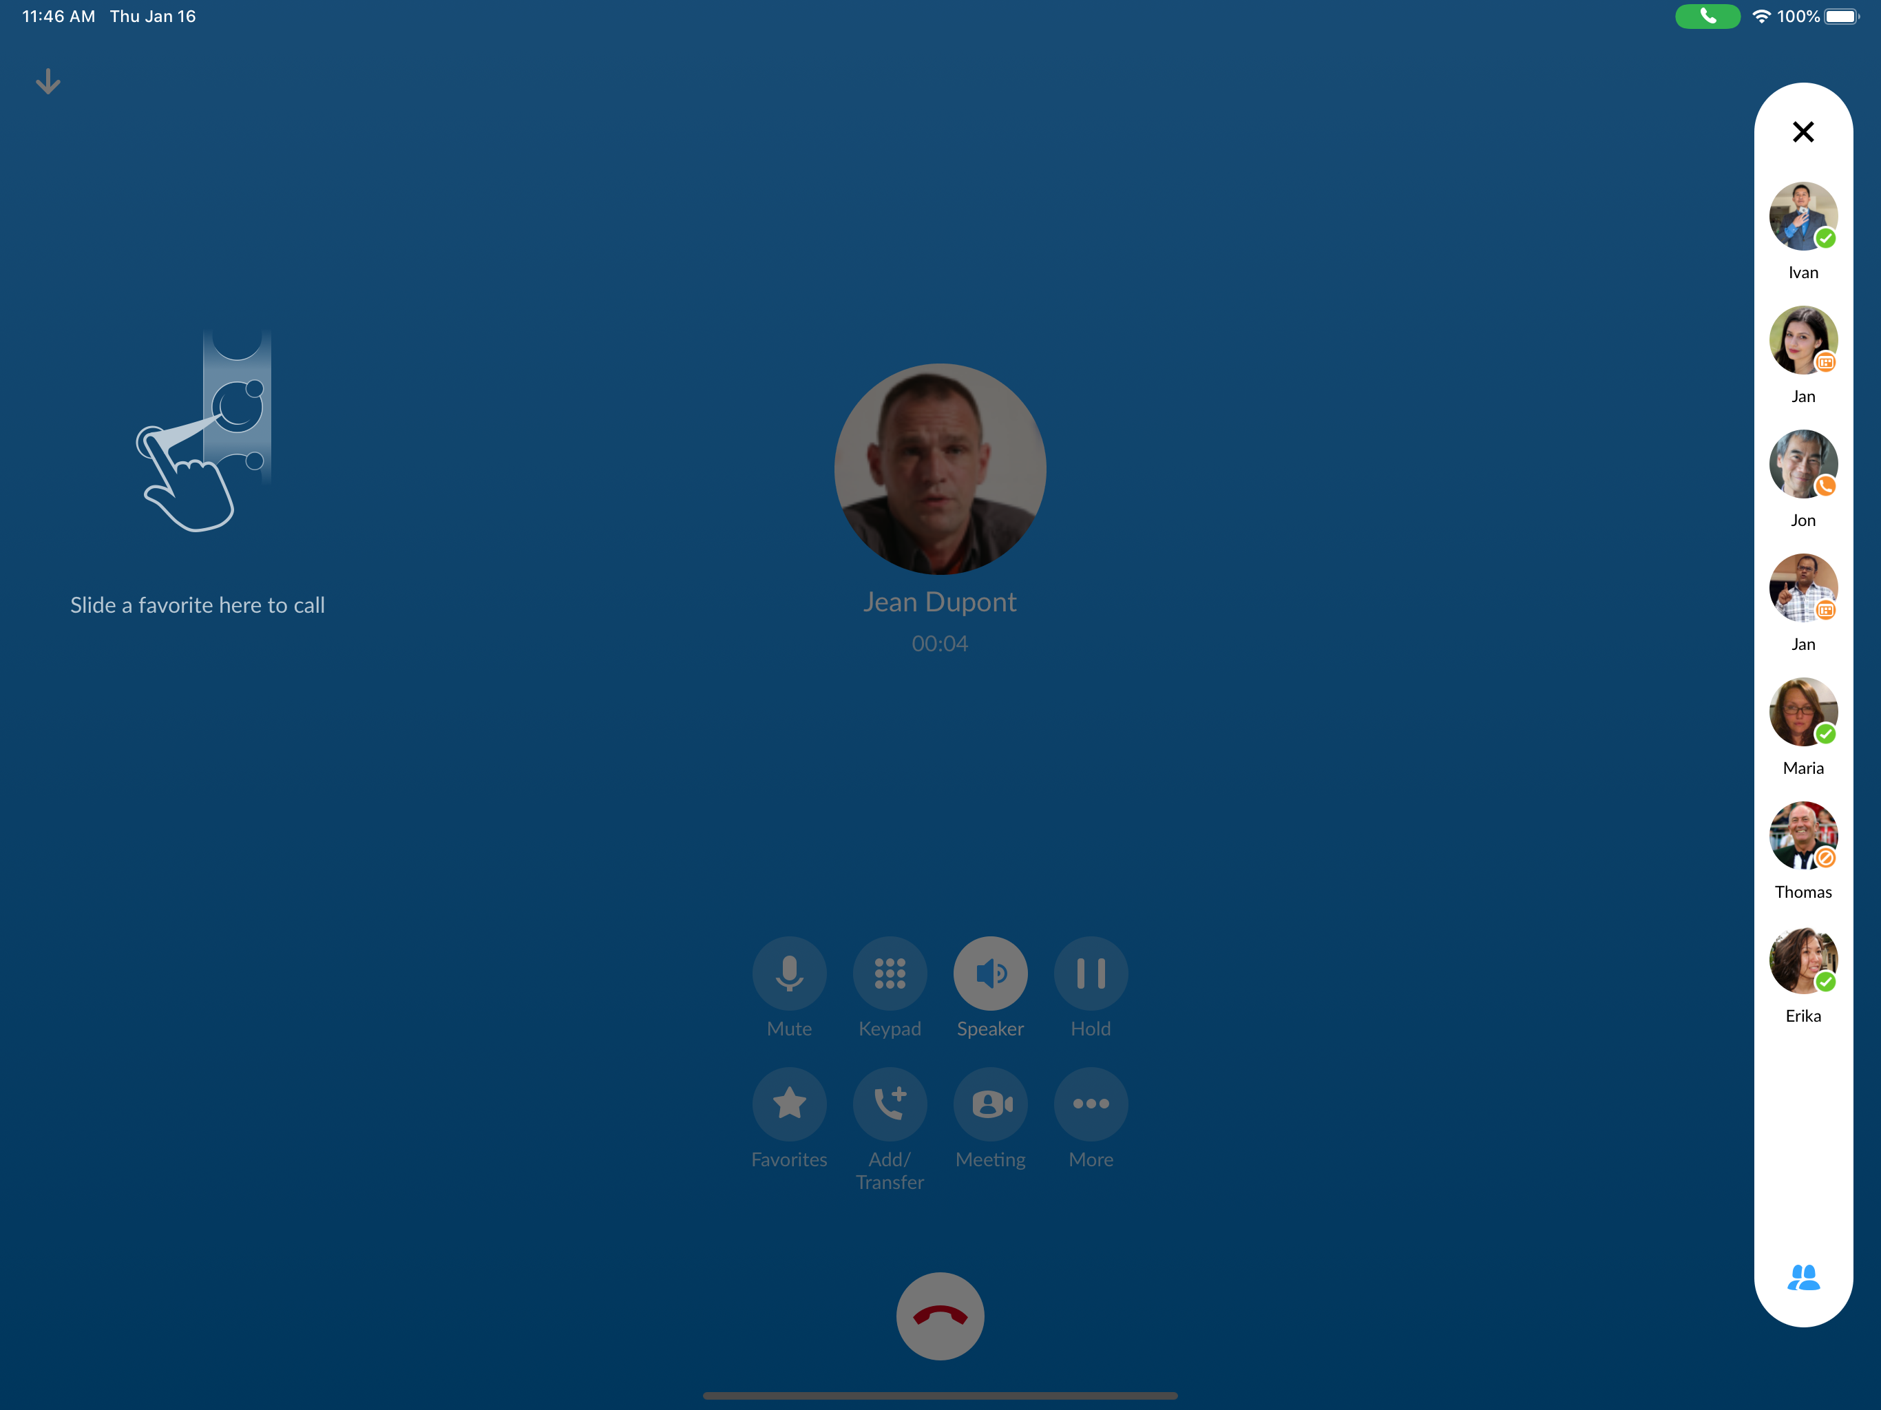
Task: Click the date Thu Jan 16
Action: (x=153, y=16)
